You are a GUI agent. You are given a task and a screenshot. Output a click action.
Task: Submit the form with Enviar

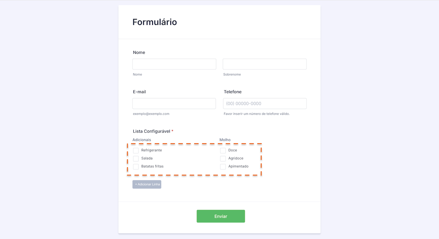tap(221, 216)
